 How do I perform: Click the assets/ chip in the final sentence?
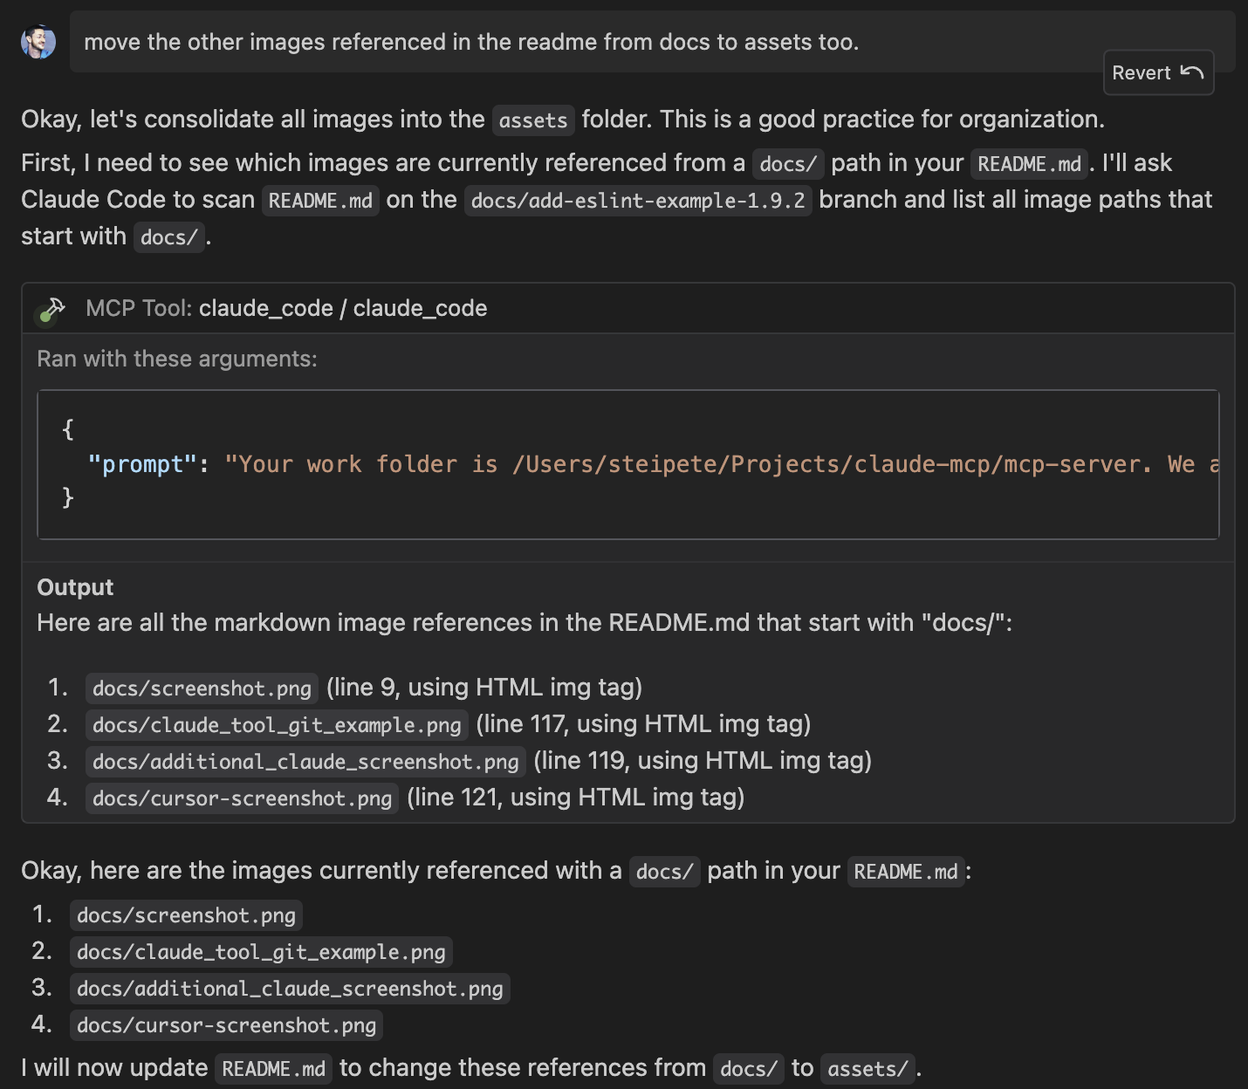[x=867, y=1068]
